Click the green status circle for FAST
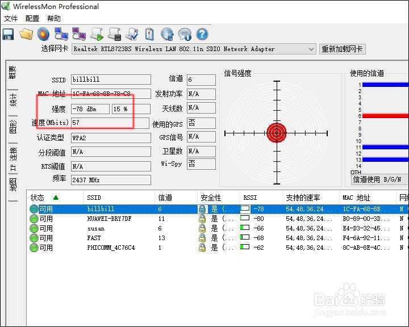 pyautogui.click(x=34, y=238)
